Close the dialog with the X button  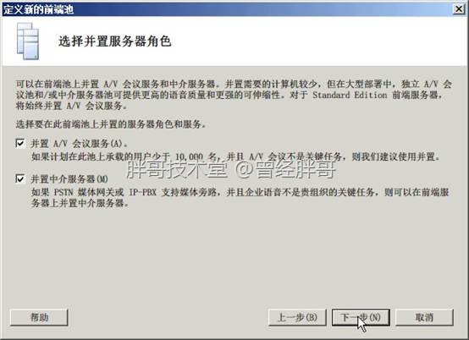click(x=459, y=9)
